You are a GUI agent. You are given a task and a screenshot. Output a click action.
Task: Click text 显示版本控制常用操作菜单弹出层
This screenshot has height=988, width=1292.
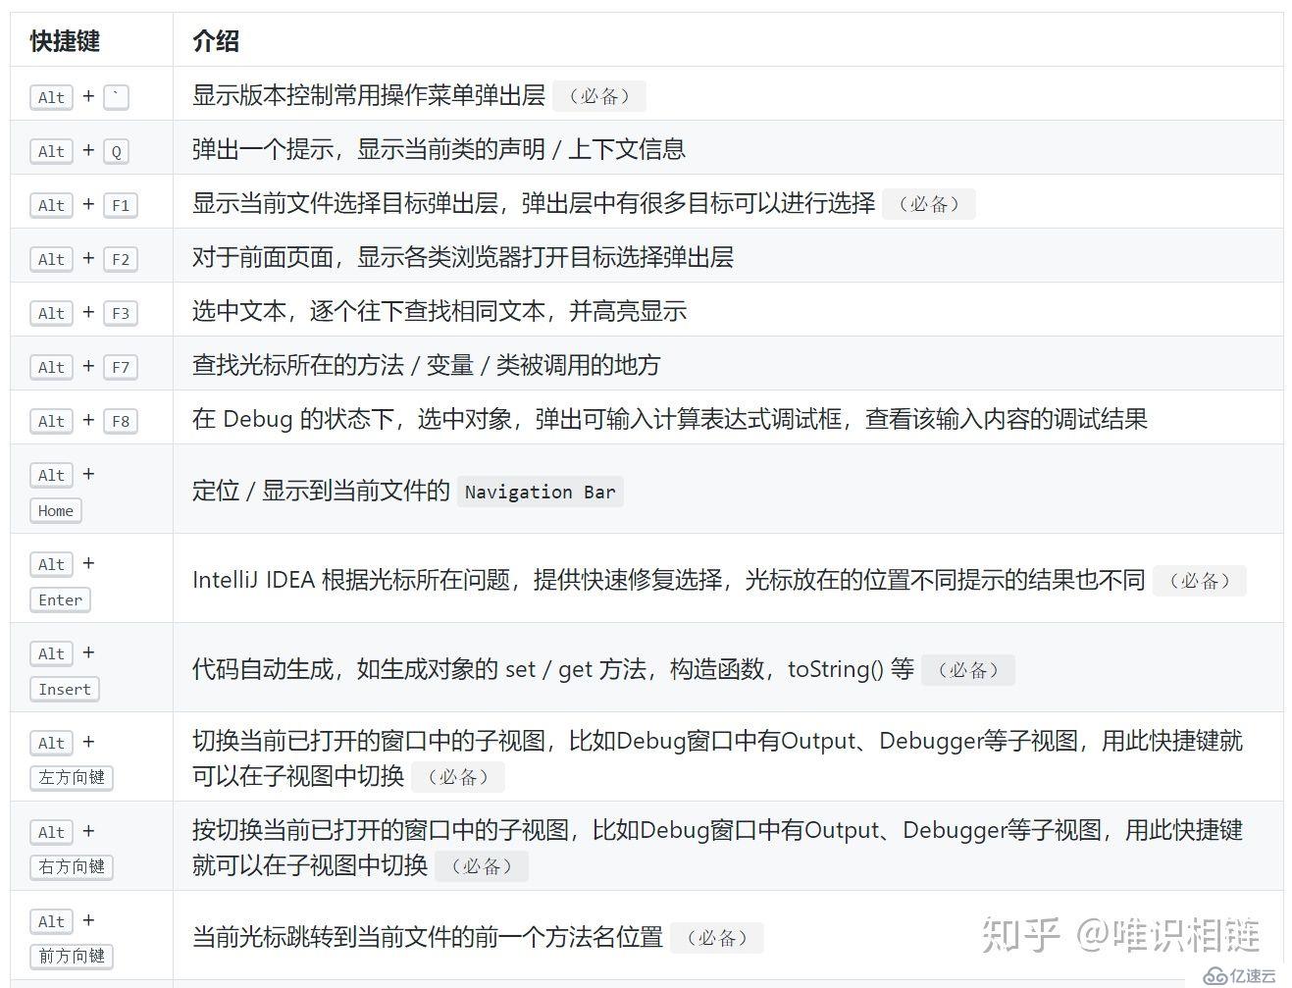(369, 95)
